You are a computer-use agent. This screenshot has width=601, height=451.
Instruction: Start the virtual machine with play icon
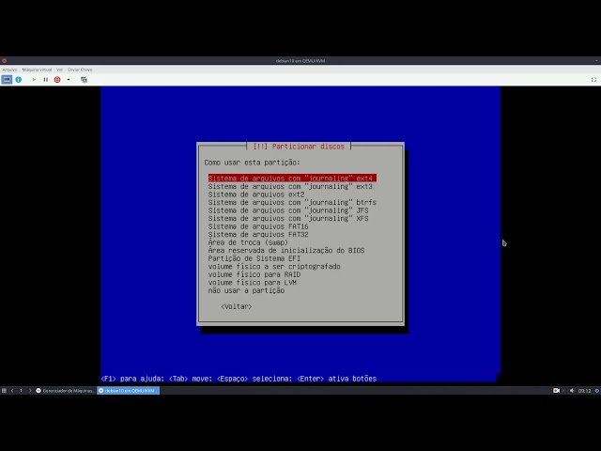(34, 79)
